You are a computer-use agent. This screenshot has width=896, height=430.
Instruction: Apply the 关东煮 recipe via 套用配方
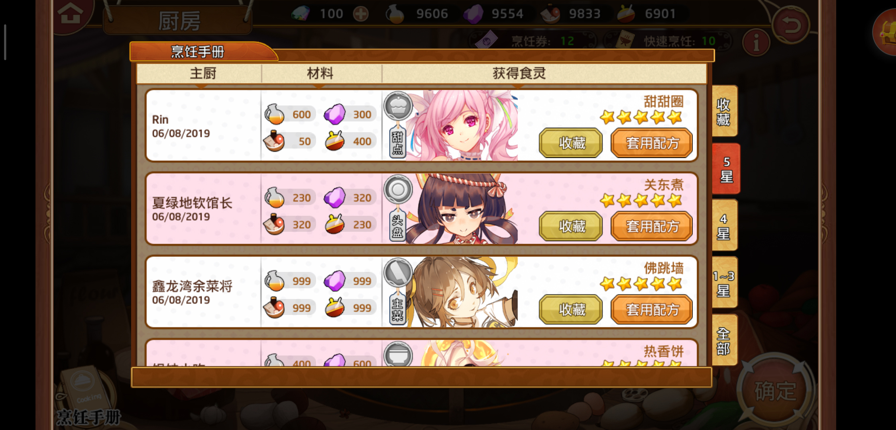pyautogui.click(x=652, y=226)
